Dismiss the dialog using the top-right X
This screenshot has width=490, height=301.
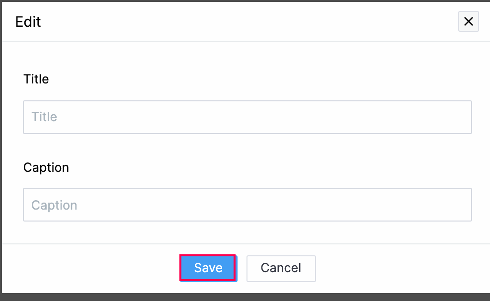coord(468,22)
